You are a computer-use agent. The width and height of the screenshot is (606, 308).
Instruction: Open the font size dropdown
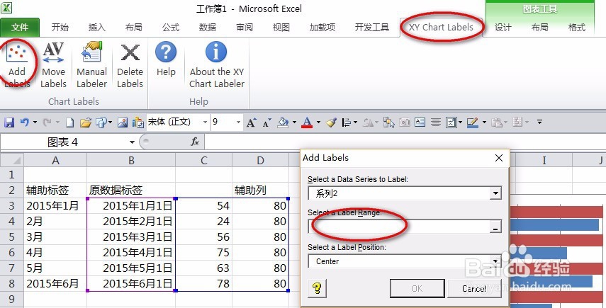coord(238,122)
